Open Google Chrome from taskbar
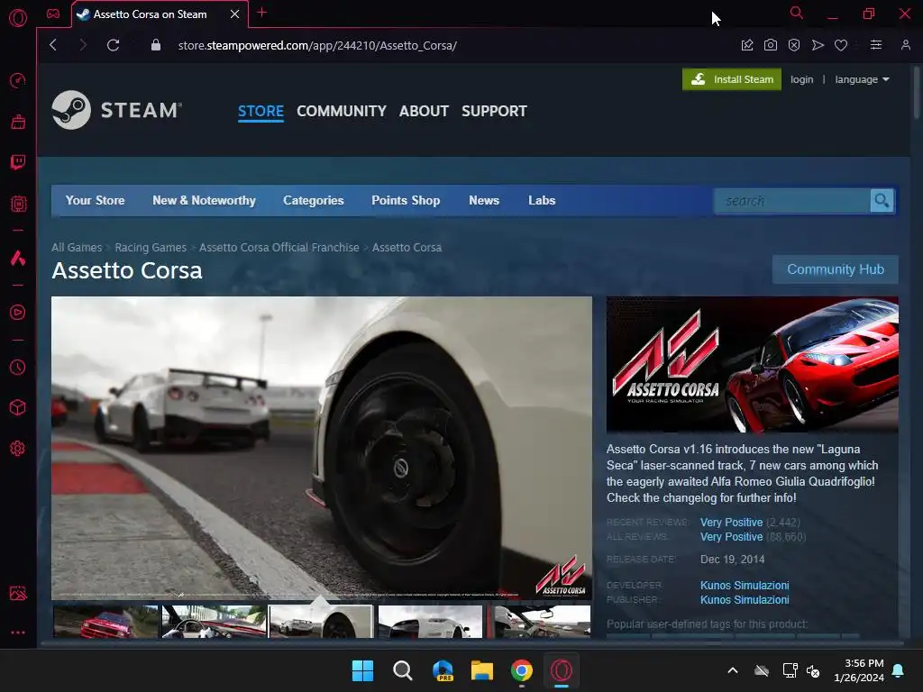Viewport: 923px width, 692px height. click(x=522, y=670)
